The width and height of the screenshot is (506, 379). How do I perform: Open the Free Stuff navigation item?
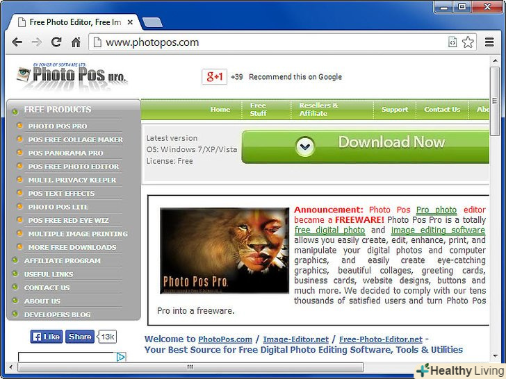(x=258, y=110)
